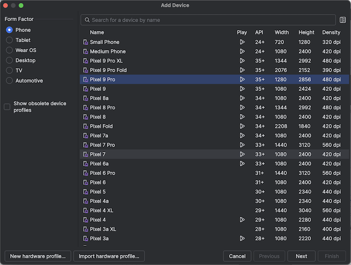This screenshot has width=351, height=265.
Task: Select the Pixel 7 Pro device row
Action: 214,145
